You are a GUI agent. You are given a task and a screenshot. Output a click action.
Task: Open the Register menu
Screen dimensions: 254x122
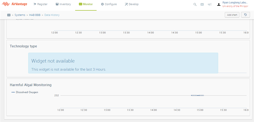pyautogui.click(x=41, y=4)
